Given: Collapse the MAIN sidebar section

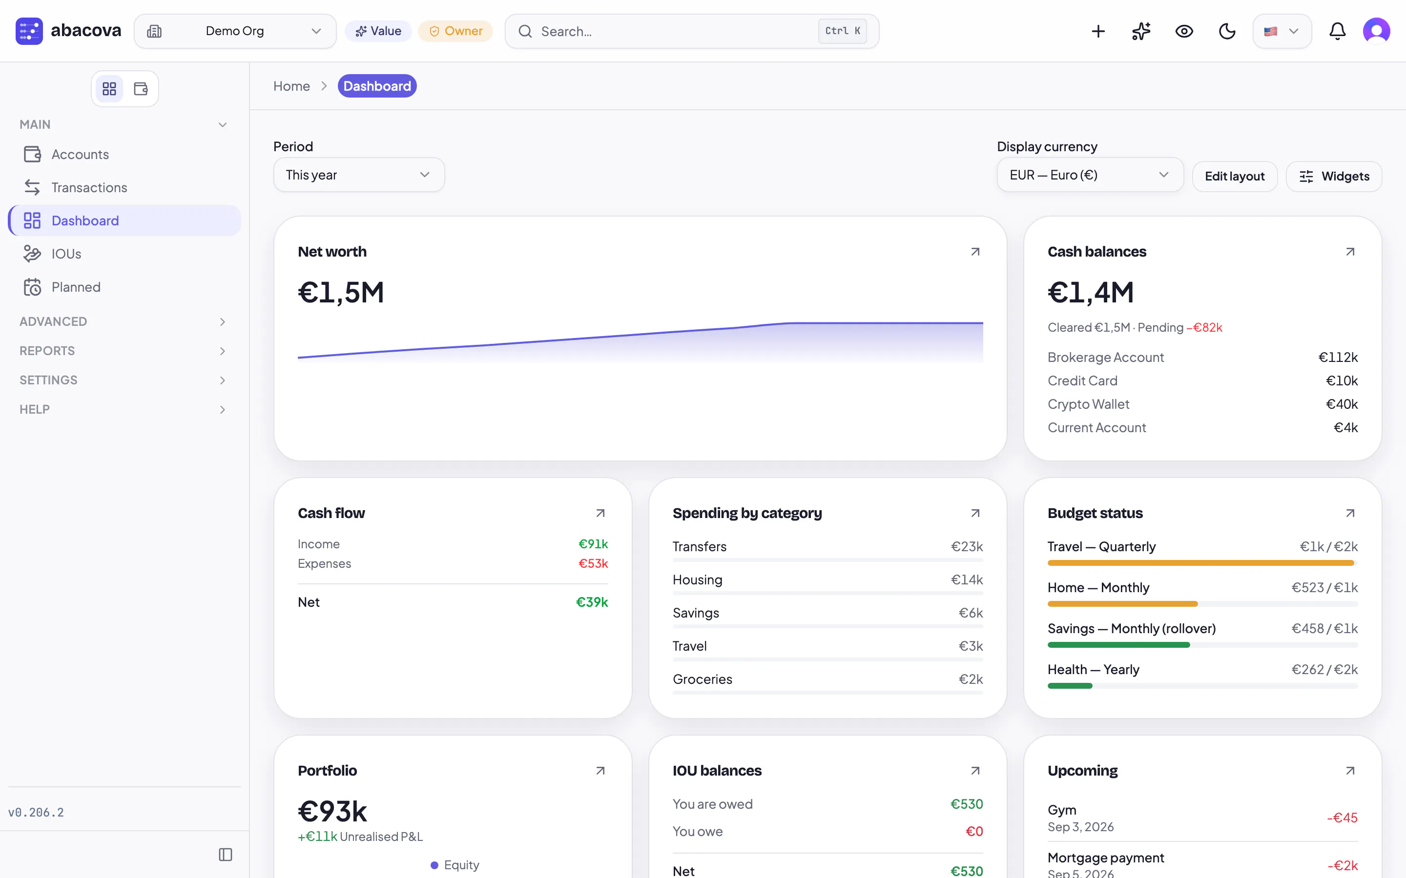Looking at the screenshot, I should 124,124.
